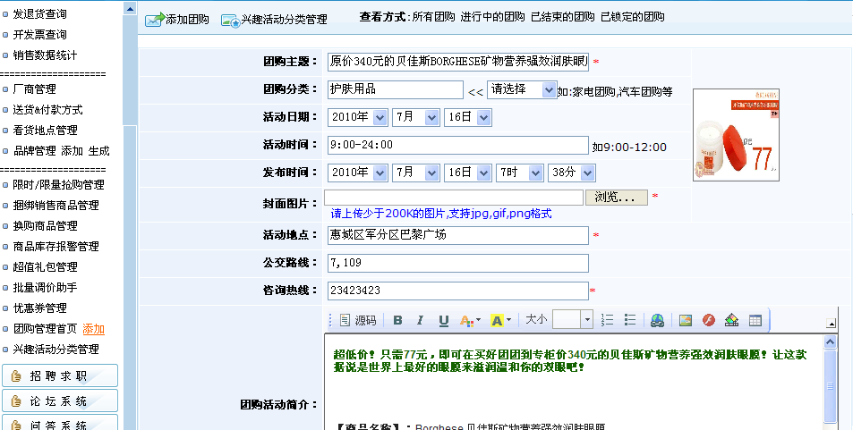Open 销售数据统计 in sidebar

tap(45, 55)
